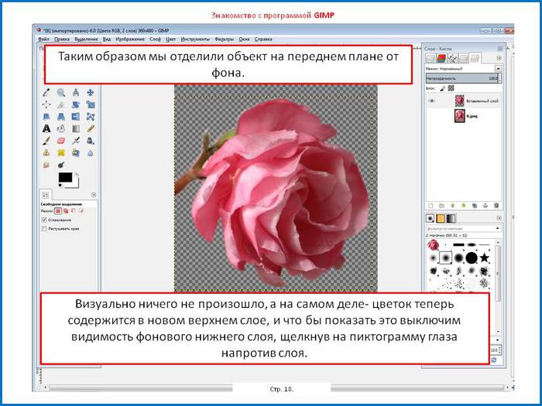
Task: Set selection mode to replace
Action: [x=58, y=211]
